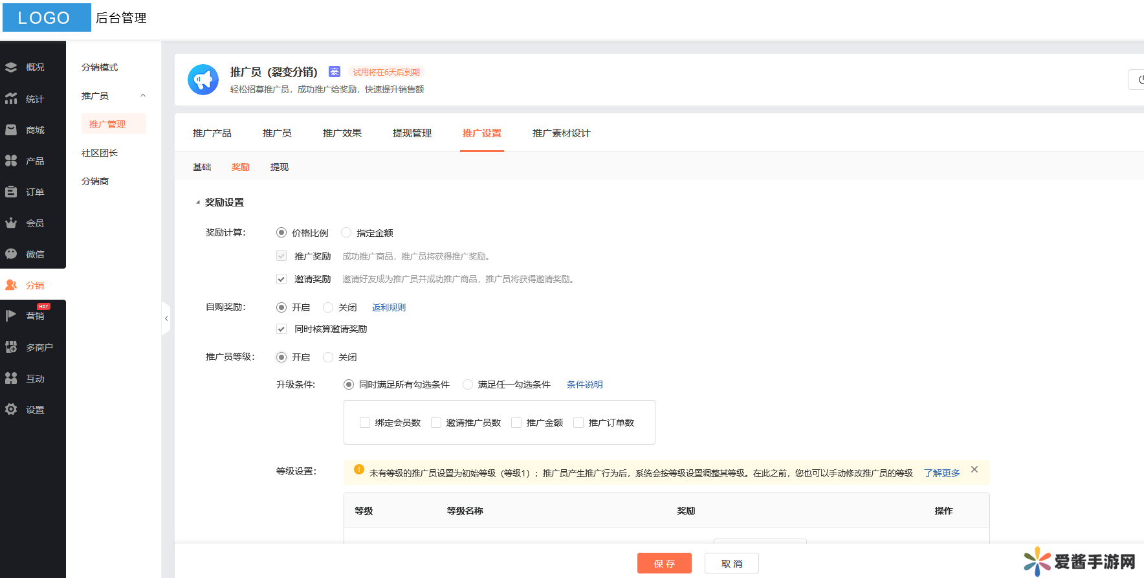Enable the 邀请奖励 checkbox
The width and height of the screenshot is (1144, 578).
281,279
